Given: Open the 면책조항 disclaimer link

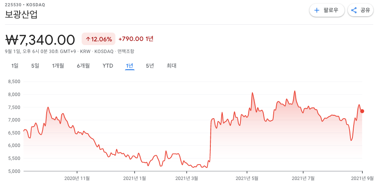Looking at the screenshot, I should tap(126, 51).
